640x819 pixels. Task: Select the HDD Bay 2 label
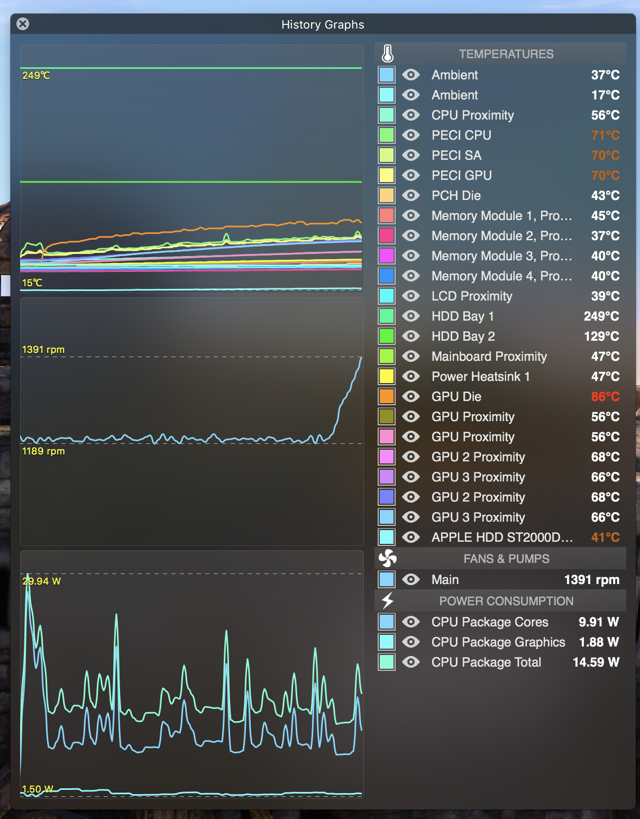tap(463, 336)
